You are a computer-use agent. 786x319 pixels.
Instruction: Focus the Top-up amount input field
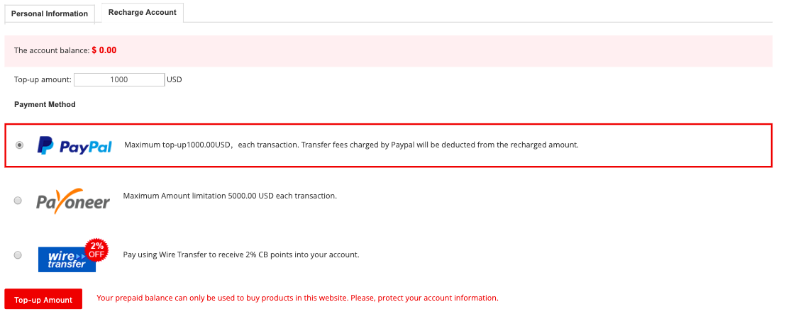119,79
